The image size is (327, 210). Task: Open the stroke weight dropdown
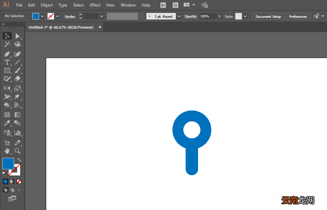pyautogui.click(x=102, y=16)
